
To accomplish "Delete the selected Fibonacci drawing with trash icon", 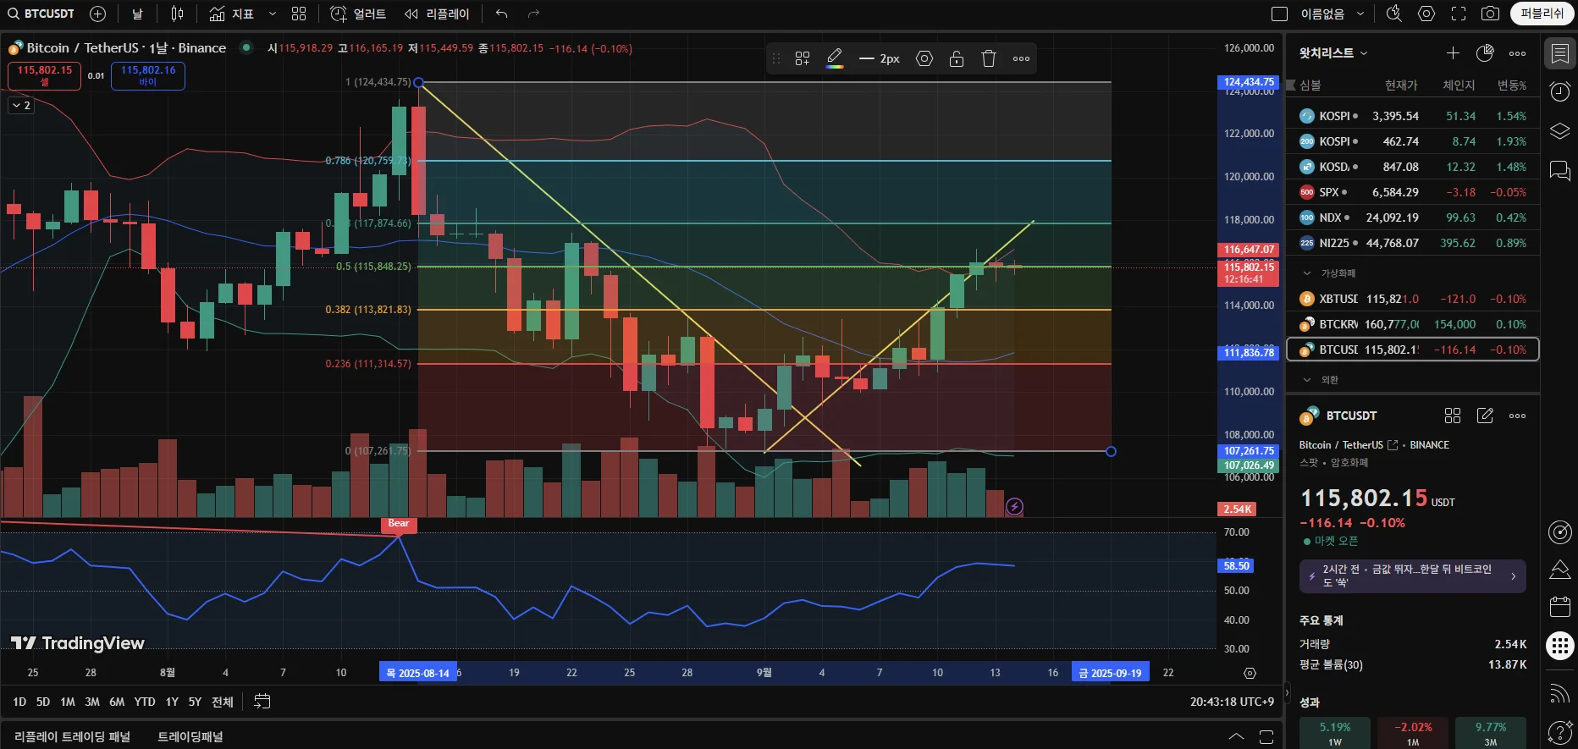I will pyautogui.click(x=988, y=58).
